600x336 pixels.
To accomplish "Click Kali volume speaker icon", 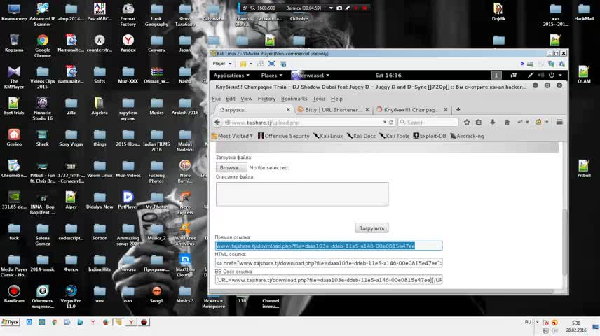I will (x=541, y=76).
